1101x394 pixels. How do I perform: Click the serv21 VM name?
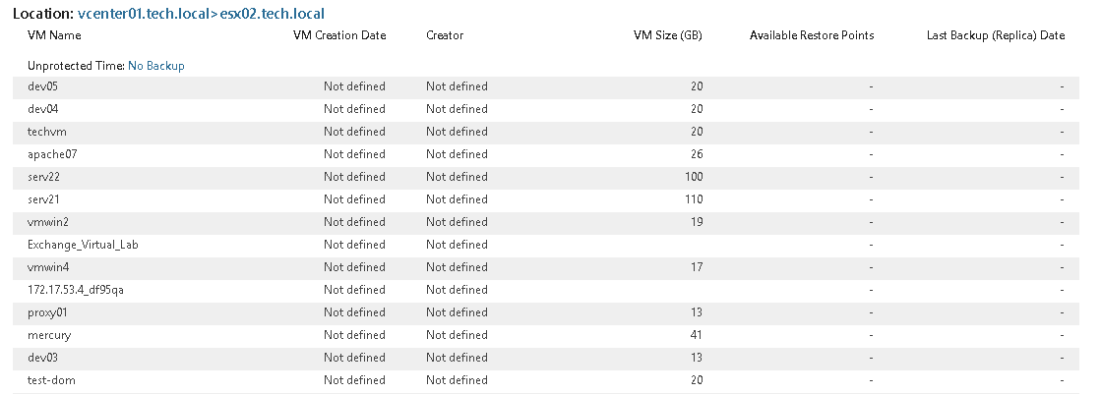coord(44,199)
